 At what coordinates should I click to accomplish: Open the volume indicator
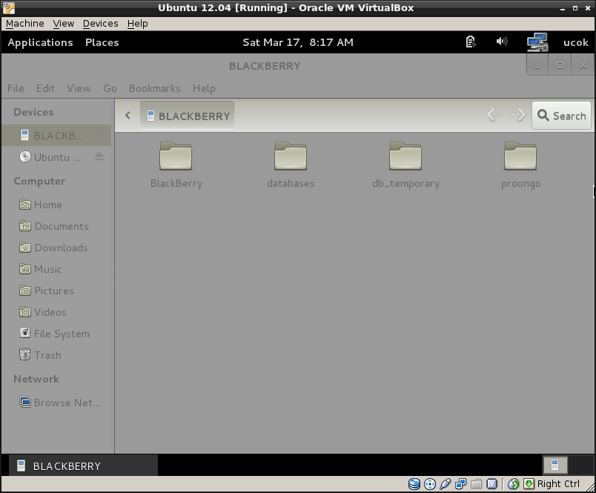[502, 42]
